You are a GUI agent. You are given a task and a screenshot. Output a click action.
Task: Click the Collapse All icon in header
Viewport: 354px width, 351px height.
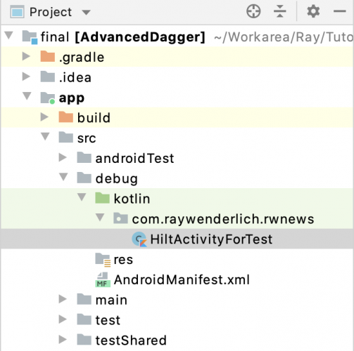280,11
